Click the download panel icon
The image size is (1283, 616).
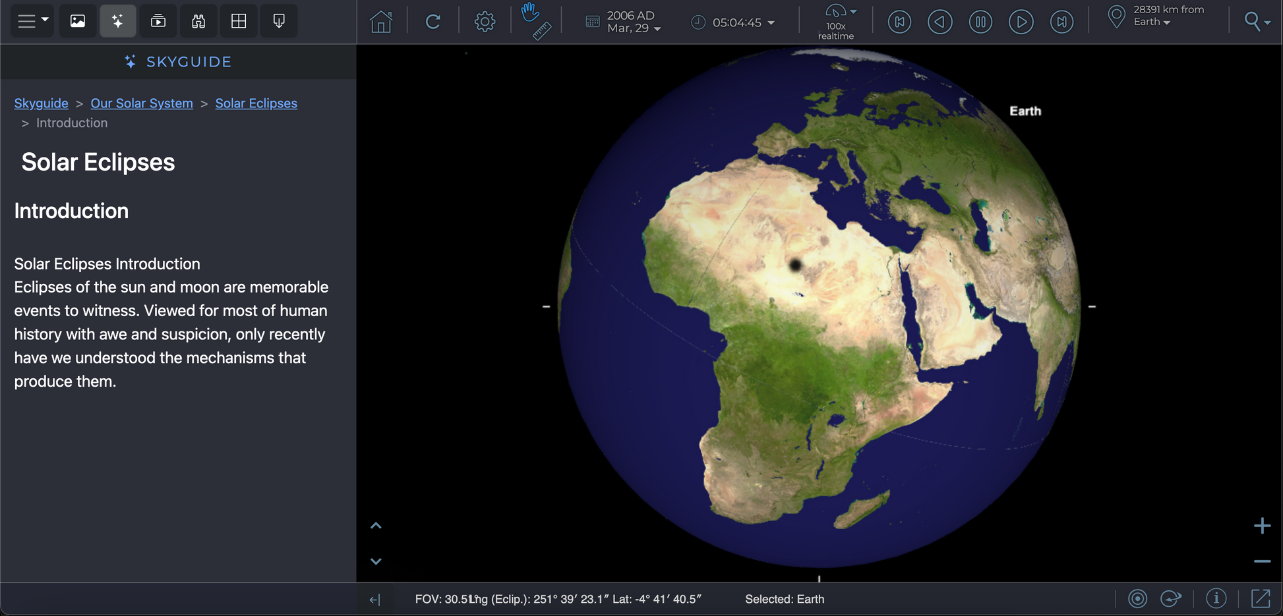point(279,21)
